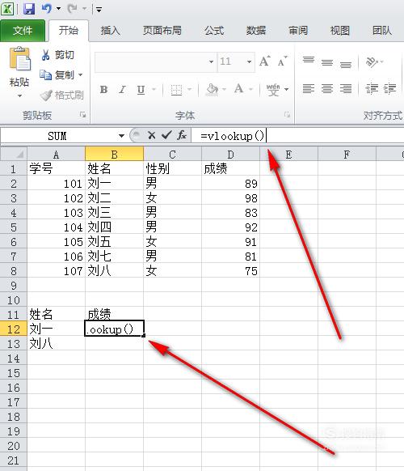Switch to the 页面布局 tab
The width and height of the screenshot is (404, 471).
pos(162,31)
